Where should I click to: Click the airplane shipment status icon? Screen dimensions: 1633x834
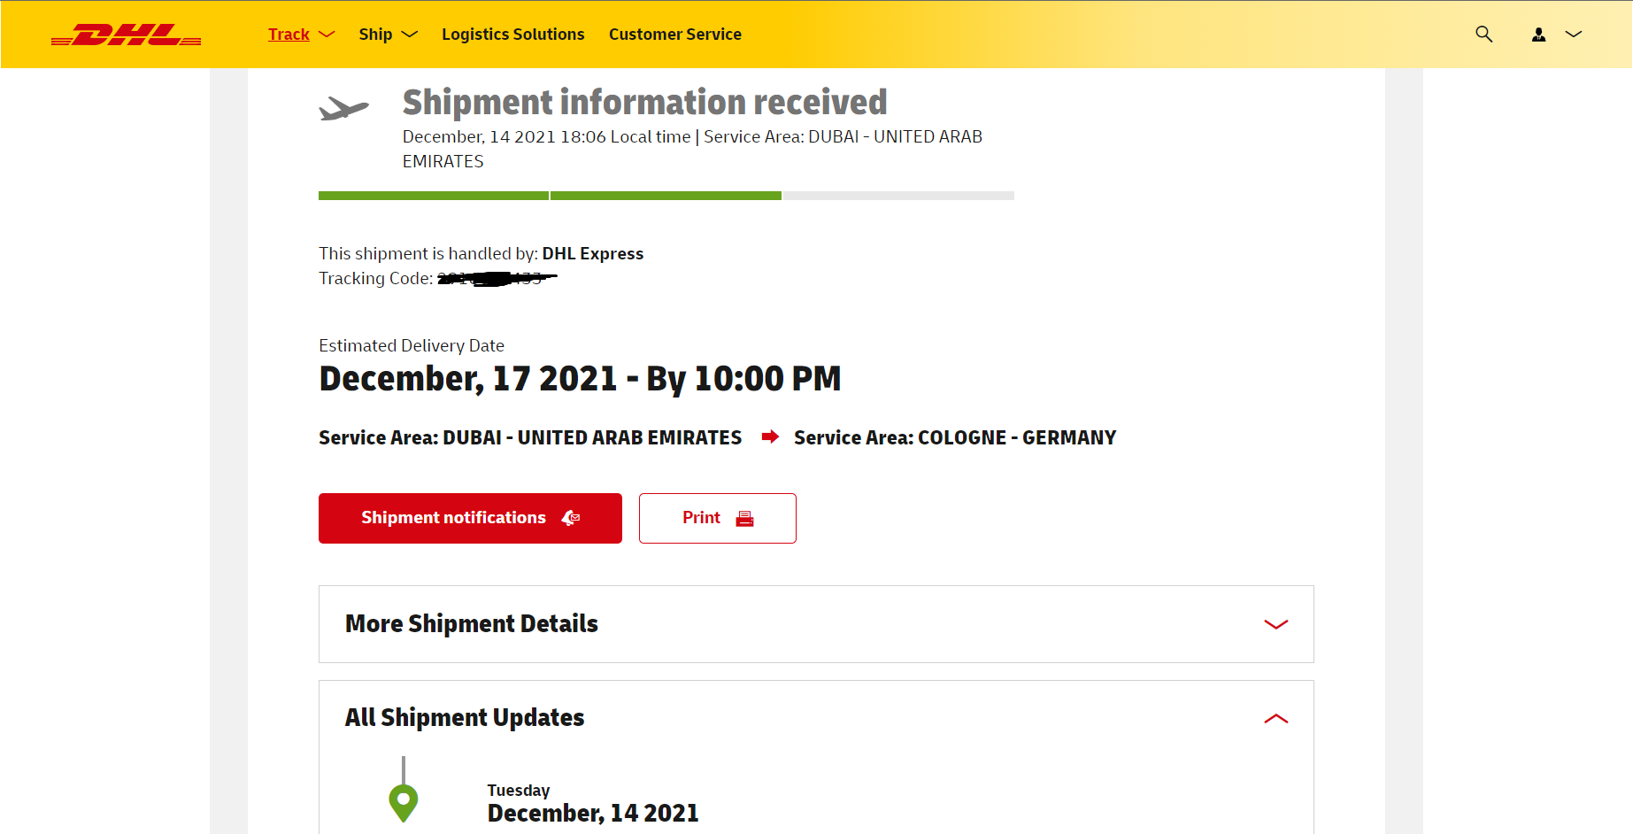click(343, 109)
